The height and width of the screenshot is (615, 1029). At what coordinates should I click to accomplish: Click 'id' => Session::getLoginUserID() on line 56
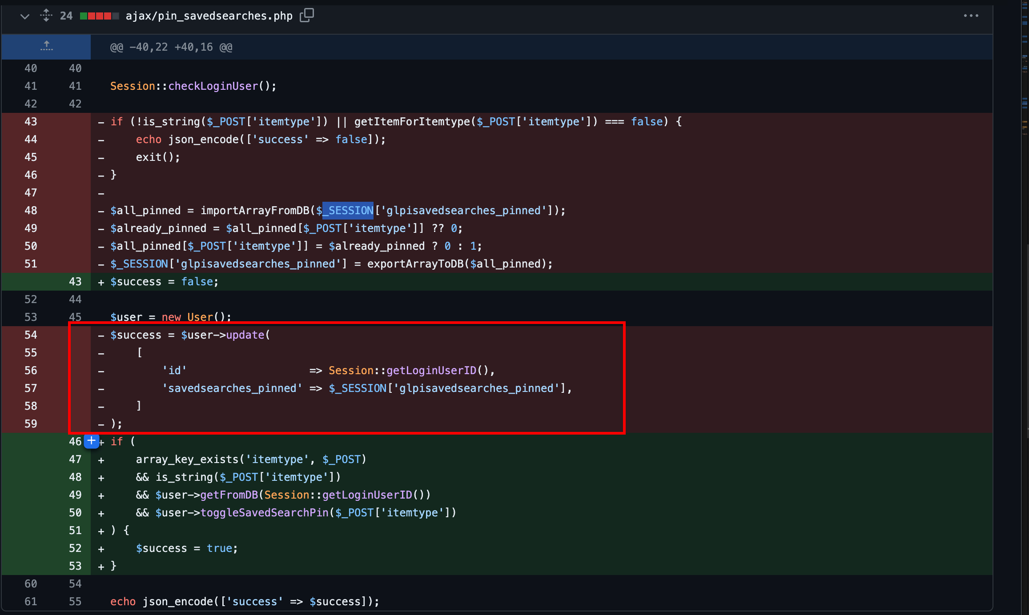point(328,370)
